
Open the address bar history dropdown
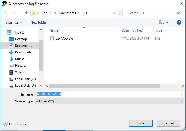coord(114,13)
